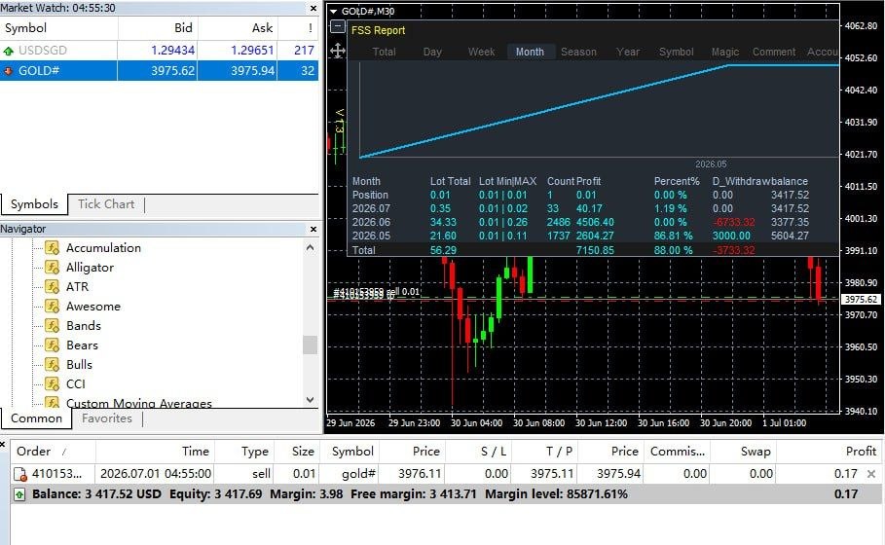885x545 pixels.
Task: Click the S / L column header
Action: [477, 452]
